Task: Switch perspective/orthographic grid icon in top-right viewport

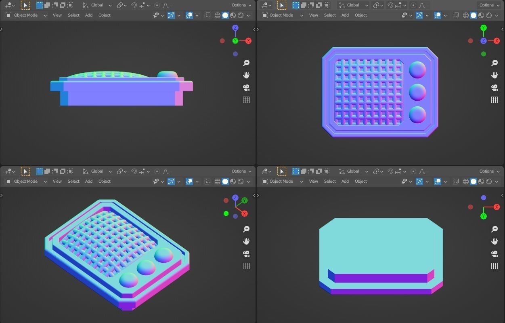Action: [x=495, y=100]
